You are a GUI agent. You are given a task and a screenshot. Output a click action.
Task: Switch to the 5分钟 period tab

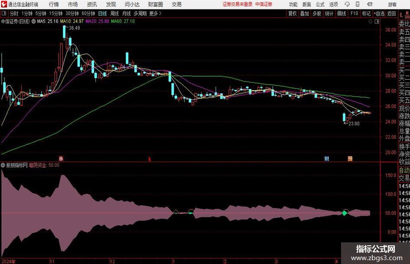41,13
